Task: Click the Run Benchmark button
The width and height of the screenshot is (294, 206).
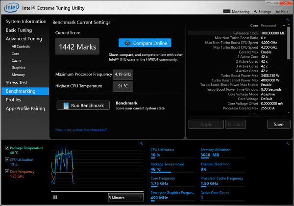Action: 83,105
